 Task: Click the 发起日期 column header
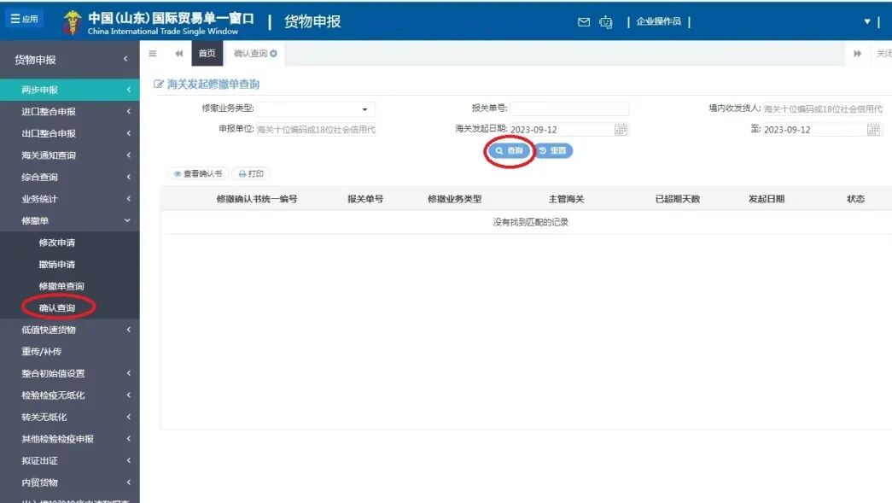click(767, 199)
